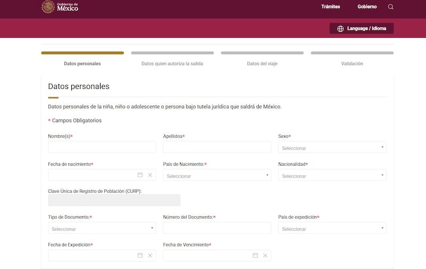Focus the Nombre(s) input field
The width and height of the screenshot is (426, 269).
[102, 147]
